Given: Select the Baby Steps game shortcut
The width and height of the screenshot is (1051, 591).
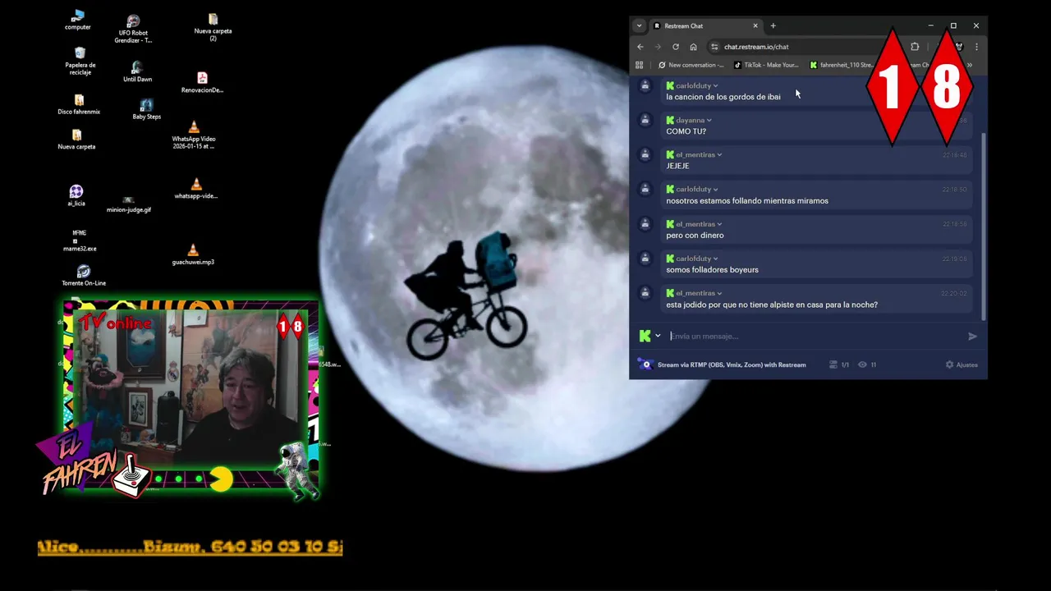Looking at the screenshot, I should 146,109.
